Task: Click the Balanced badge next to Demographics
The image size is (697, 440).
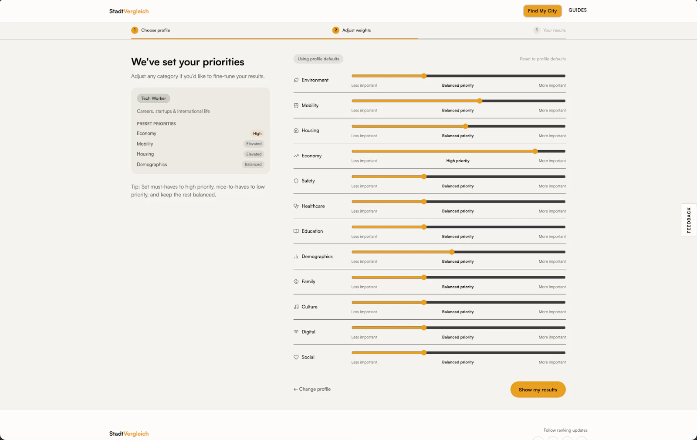Action: pos(253,164)
